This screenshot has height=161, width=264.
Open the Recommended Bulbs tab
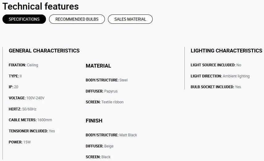point(77,19)
